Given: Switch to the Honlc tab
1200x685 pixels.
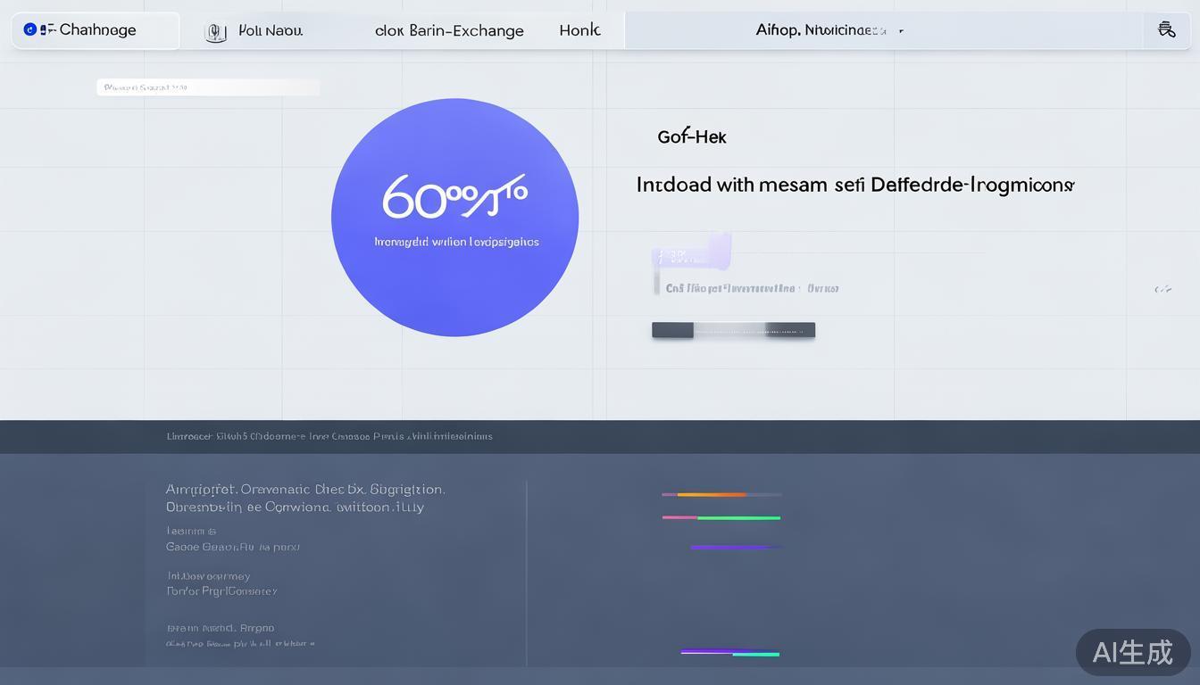Looking at the screenshot, I should coord(579,30).
